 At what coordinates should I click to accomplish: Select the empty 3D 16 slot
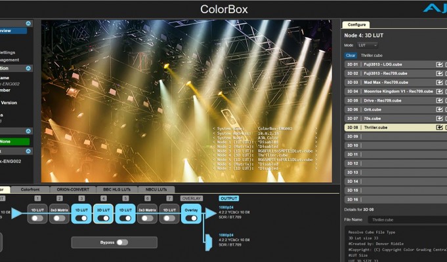[x=396, y=199]
